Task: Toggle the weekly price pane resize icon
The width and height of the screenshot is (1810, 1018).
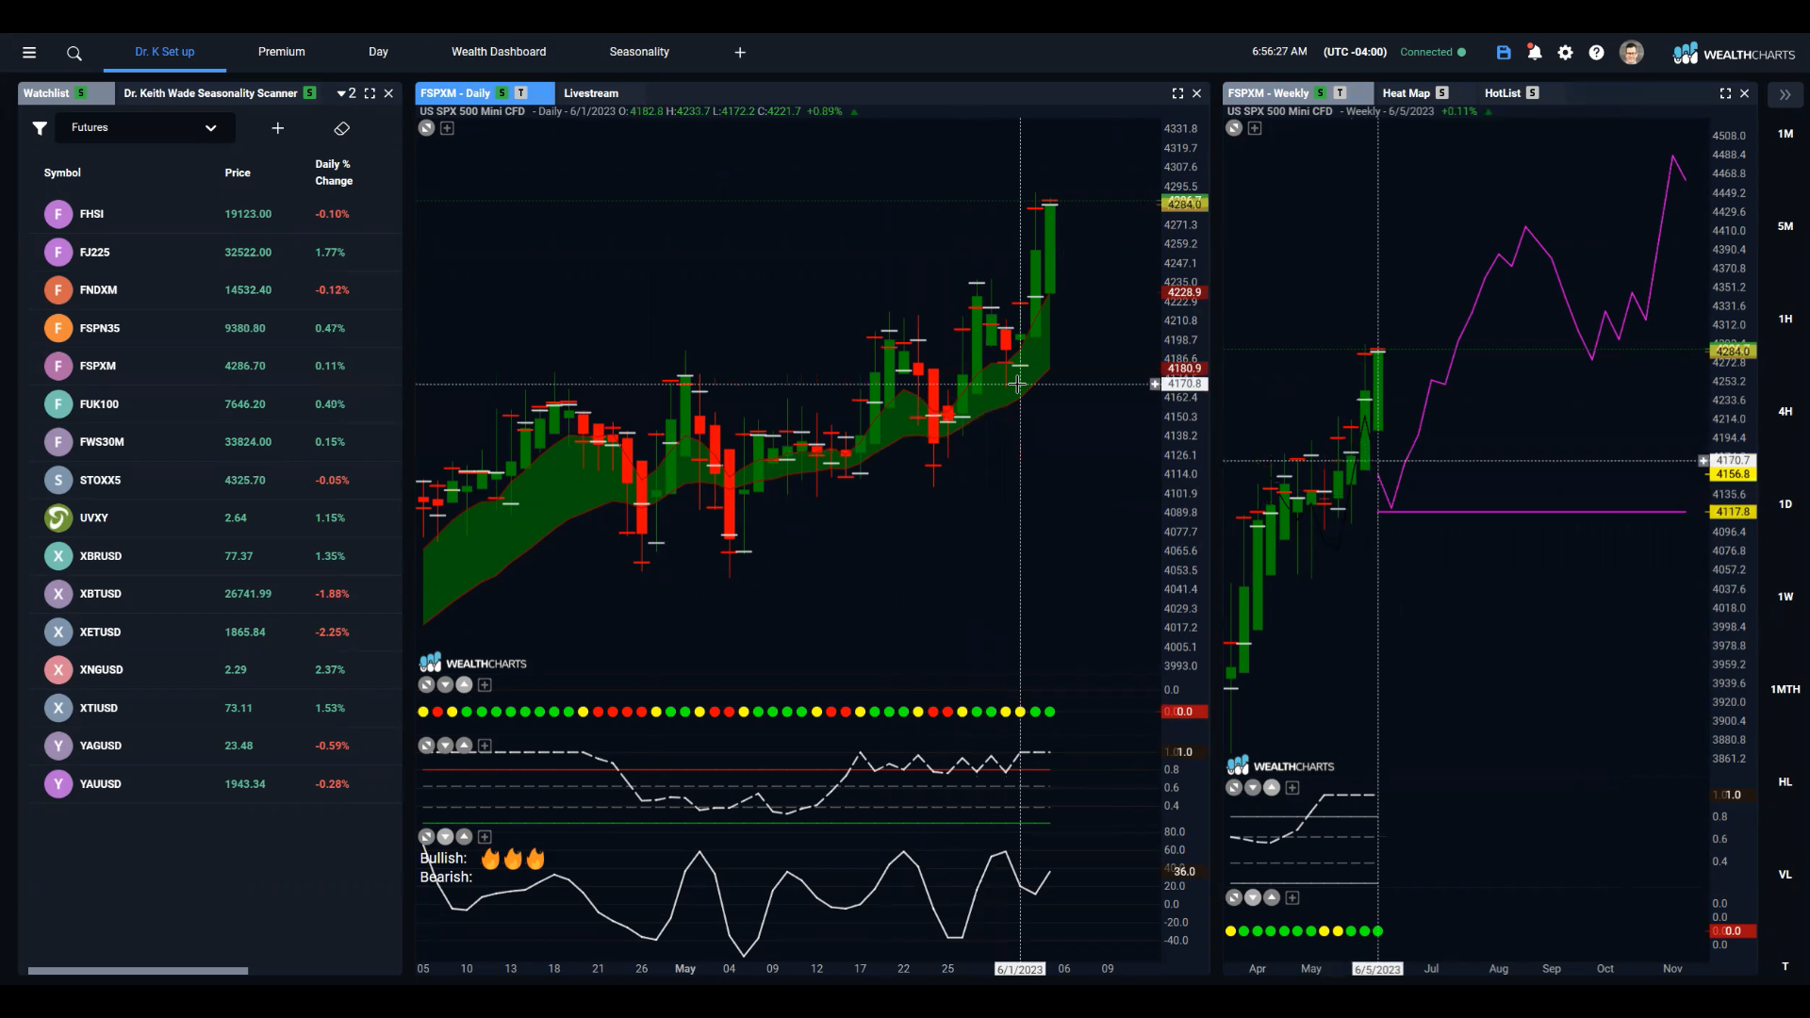Action: (x=1234, y=128)
